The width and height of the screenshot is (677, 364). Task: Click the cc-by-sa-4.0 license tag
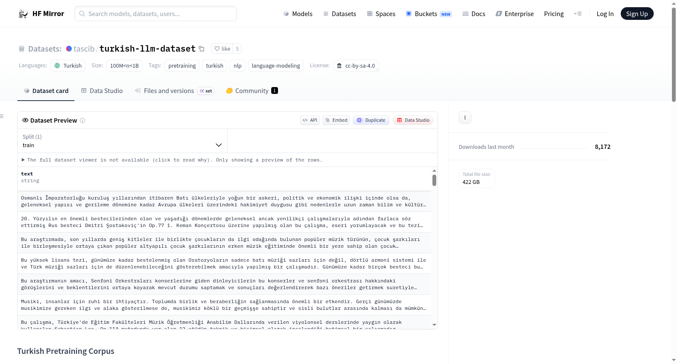(356, 66)
